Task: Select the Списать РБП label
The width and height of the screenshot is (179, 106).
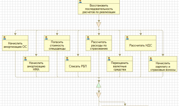Action: (78, 66)
